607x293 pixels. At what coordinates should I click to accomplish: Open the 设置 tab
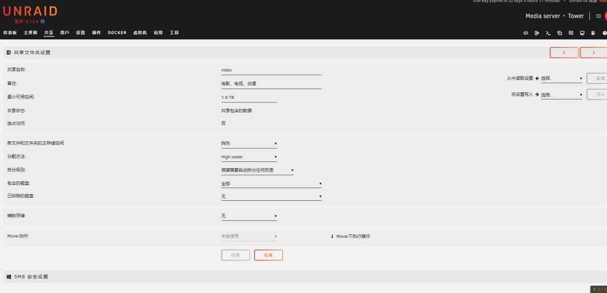[81, 33]
